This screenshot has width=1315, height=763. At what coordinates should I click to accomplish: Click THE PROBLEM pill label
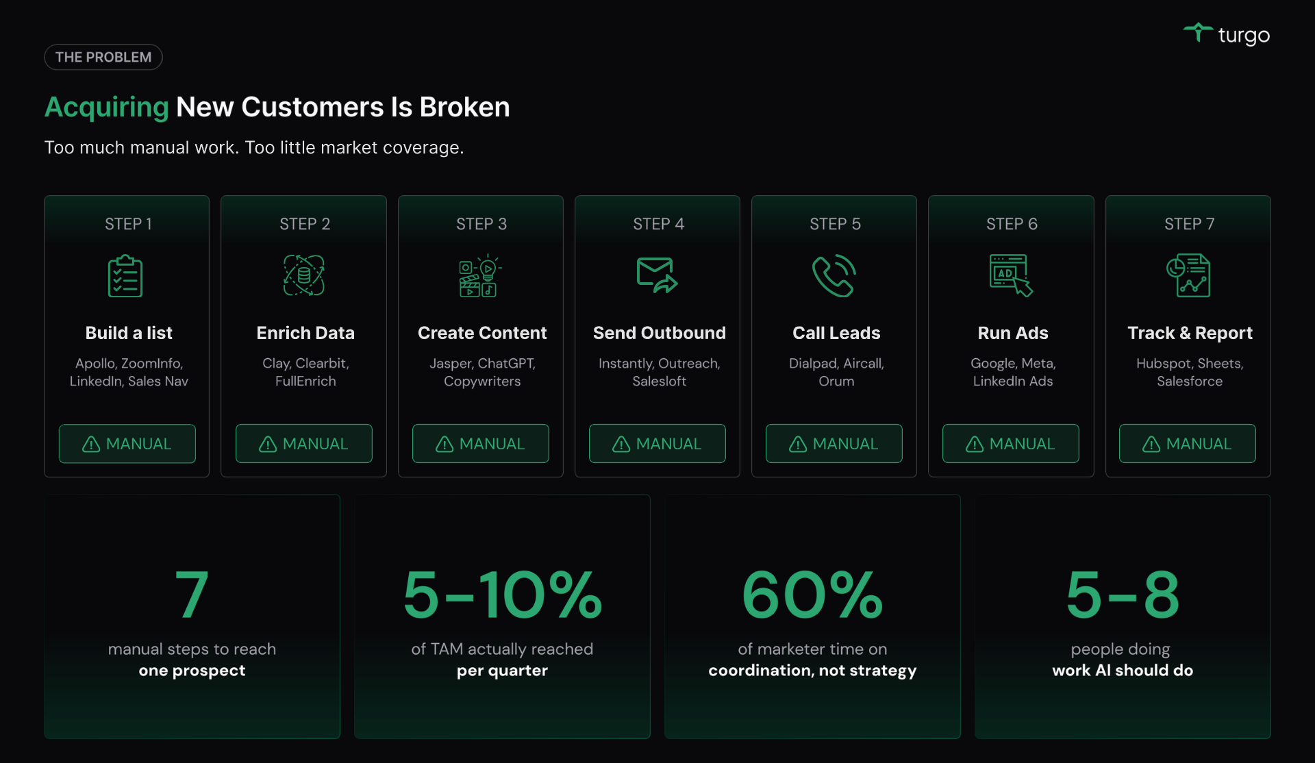(103, 57)
